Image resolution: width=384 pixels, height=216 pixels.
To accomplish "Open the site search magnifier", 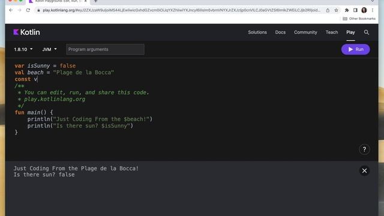I will pos(367,32).
